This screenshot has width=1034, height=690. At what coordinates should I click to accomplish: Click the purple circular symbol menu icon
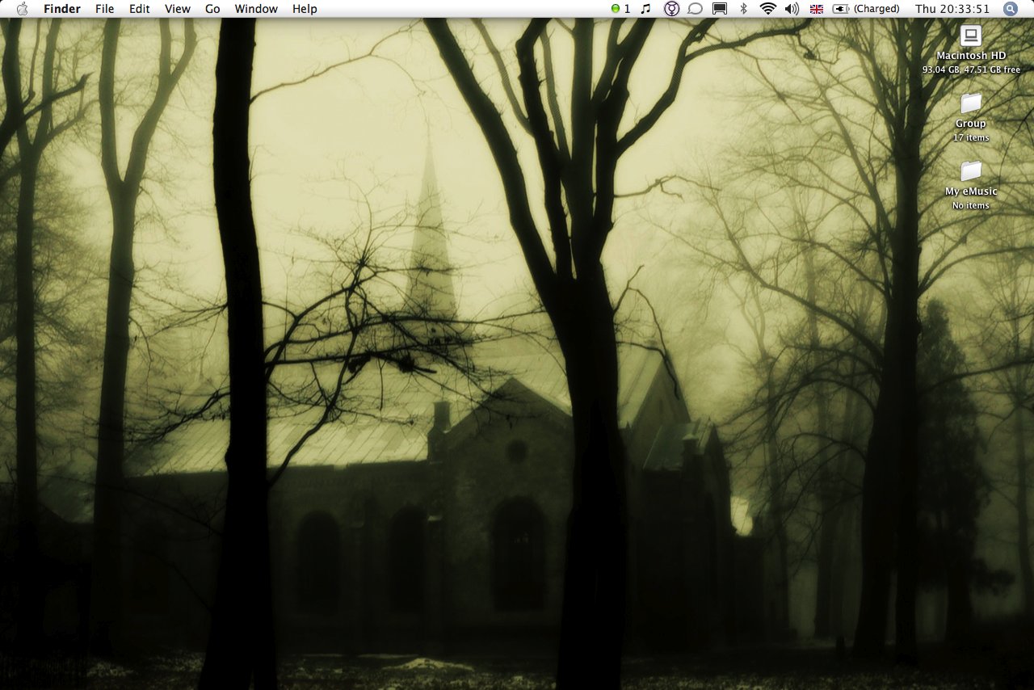pyautogui.click(x=671, y=9)
